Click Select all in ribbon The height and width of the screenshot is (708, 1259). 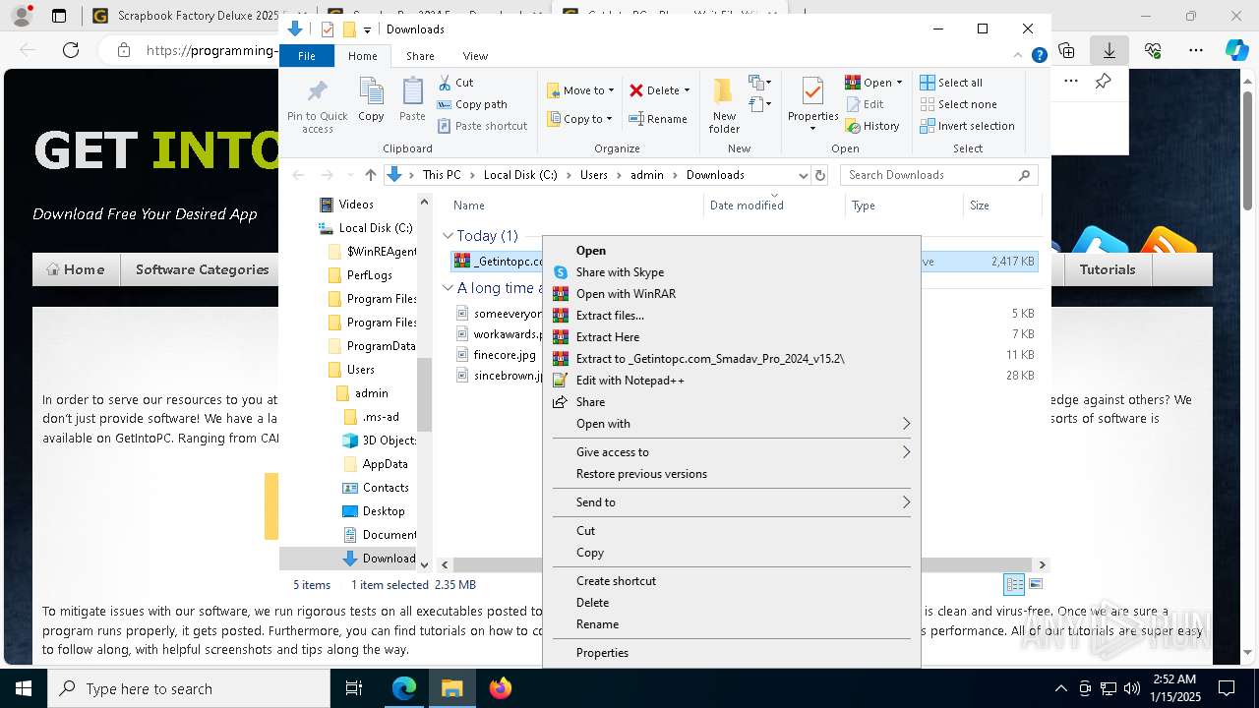951,83
